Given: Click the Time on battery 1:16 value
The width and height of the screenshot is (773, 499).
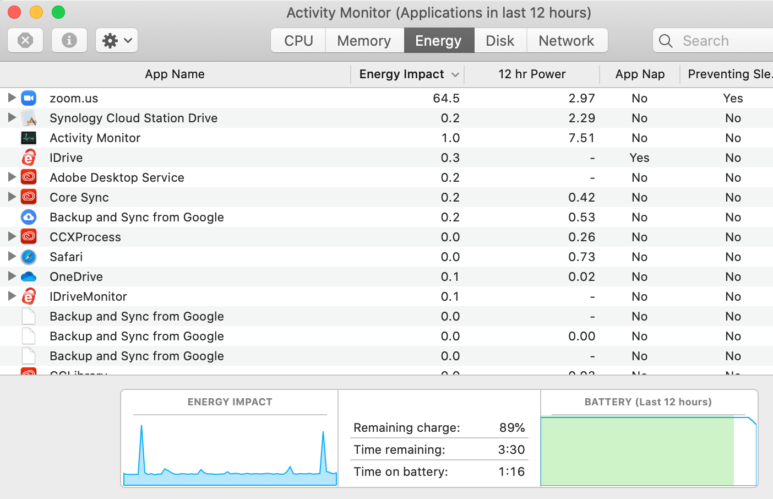Looking at the screenshot, I should pyautogui.click(x=511, y=472).
